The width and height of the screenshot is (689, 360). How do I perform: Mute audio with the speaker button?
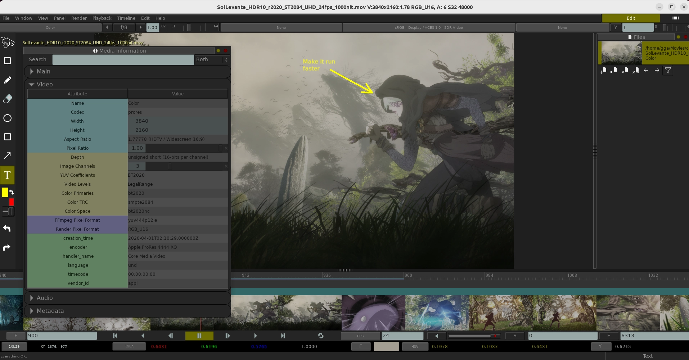tap(437, 336)
